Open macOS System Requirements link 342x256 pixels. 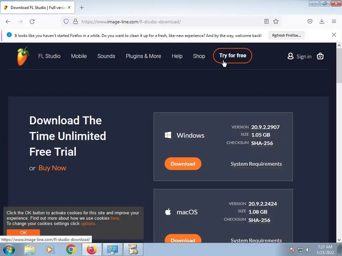pos(256,240)
